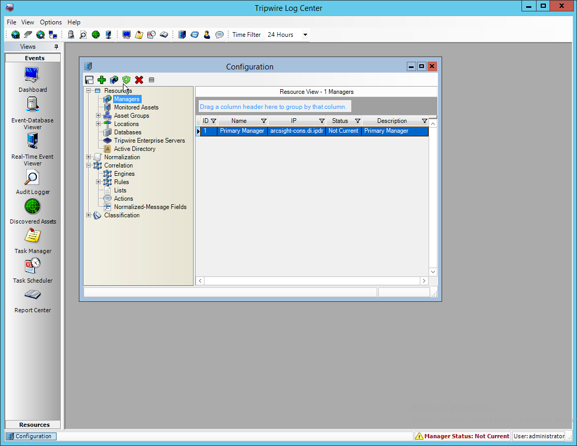Launch Real-Time Event Viewer from sidebar
Screen dimensions: 577x446
32,150
